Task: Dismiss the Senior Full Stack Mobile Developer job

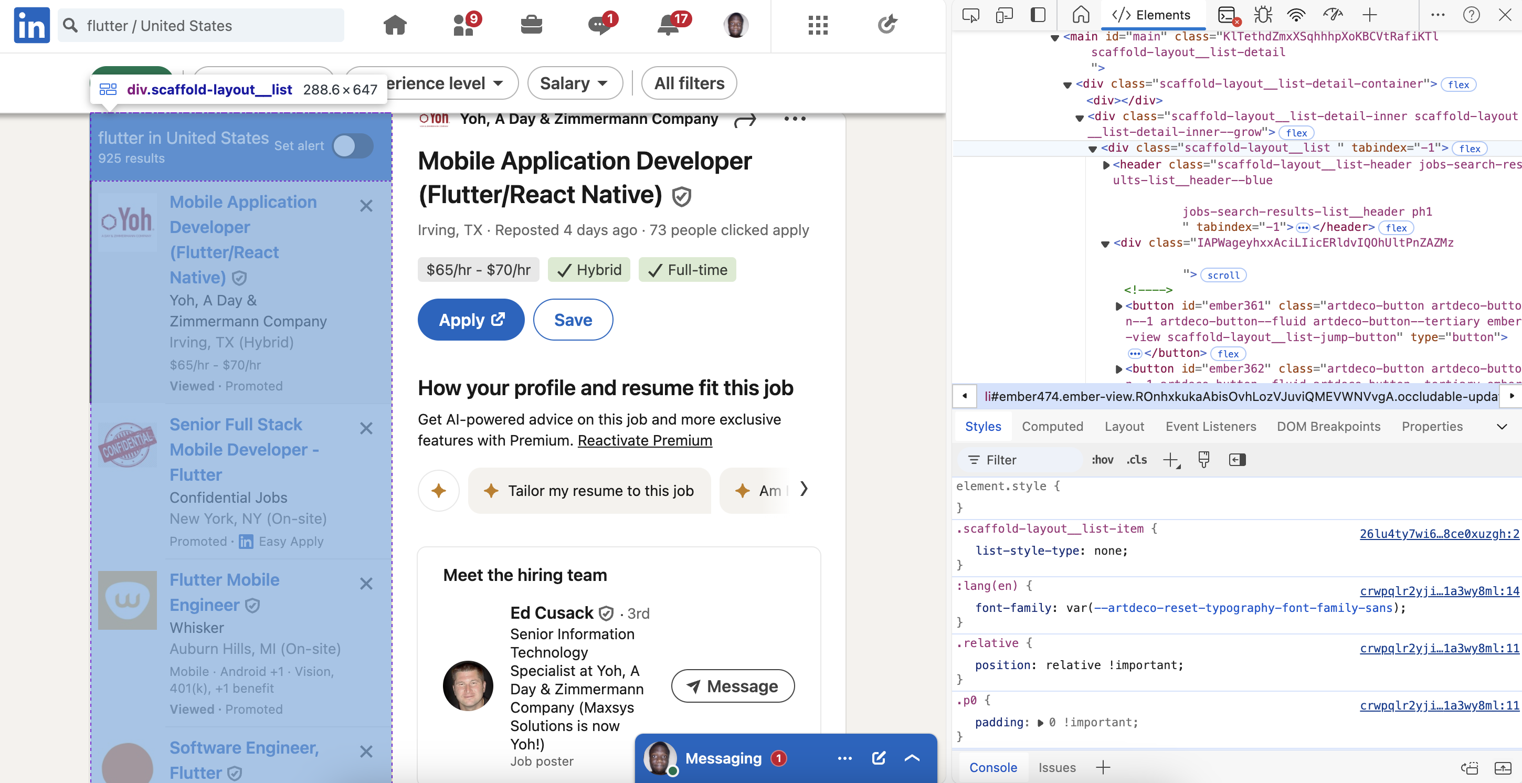Action: [366, 428]
